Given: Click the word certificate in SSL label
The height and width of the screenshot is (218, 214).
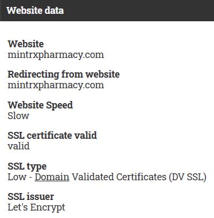Looking at the screenshot, I should [x=50, y=136].
